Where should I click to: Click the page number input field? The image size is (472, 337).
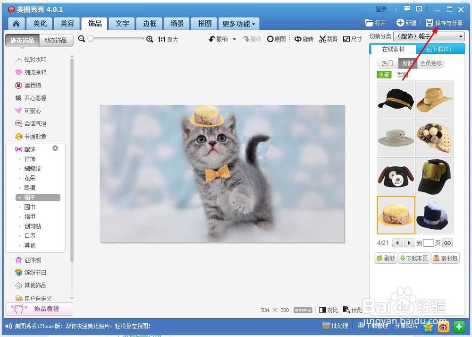click(x=428, y=243)
